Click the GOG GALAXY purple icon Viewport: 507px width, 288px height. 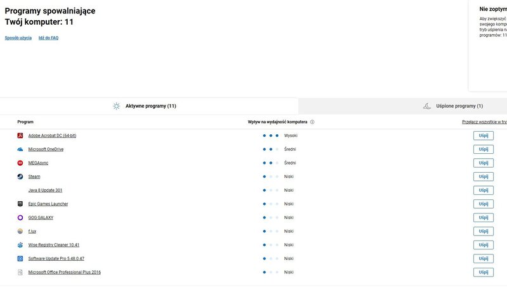click(20, 218)
